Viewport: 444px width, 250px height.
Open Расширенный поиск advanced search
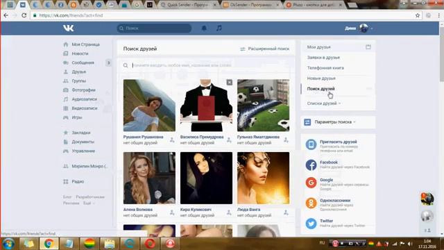click(x=265, y=49)
